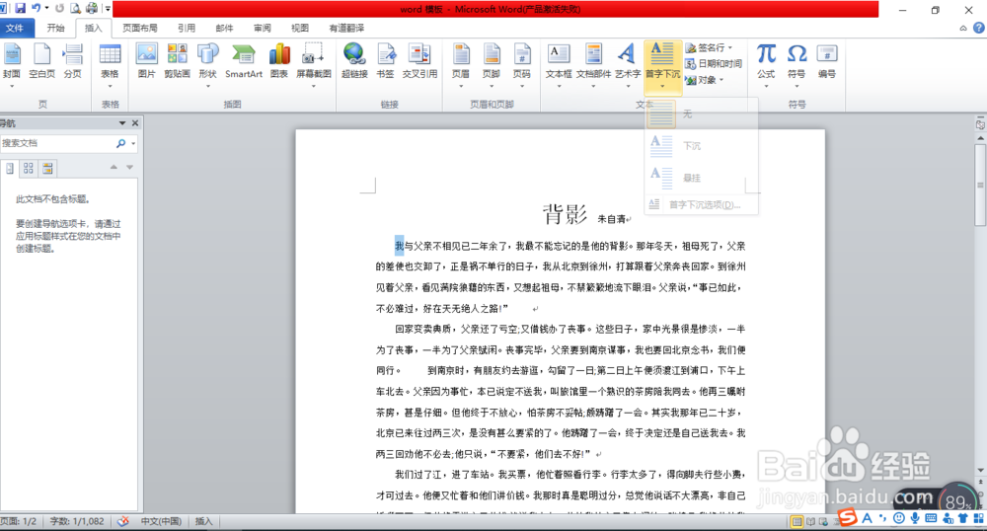Click the search document (搜索文档) field
Viewport: 987px width, 531px height.
[x=56, y=143]
